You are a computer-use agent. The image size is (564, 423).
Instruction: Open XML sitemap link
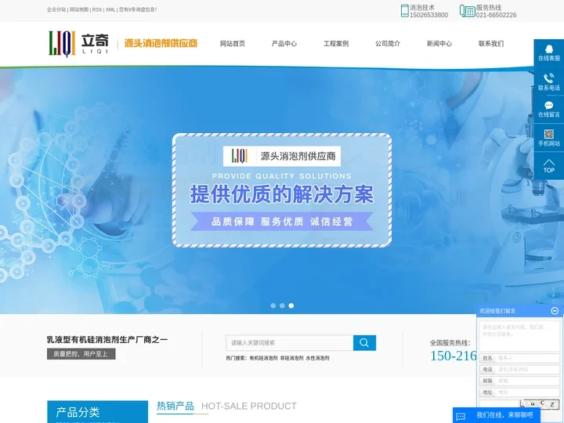(x=110, y=9)
